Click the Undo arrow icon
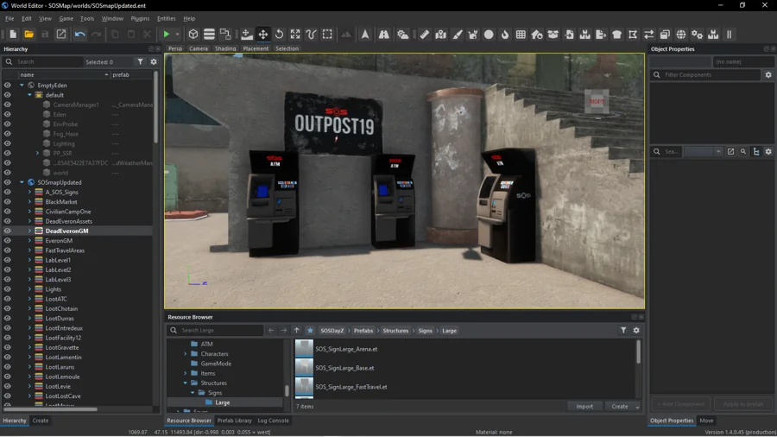The image size is (777, 437). tap(79, 35)
